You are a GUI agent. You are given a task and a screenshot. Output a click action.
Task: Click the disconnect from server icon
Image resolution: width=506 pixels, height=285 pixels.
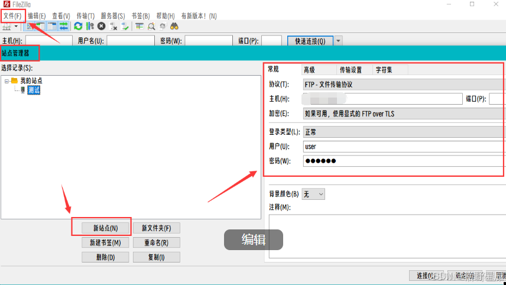(x=113, y=27)
